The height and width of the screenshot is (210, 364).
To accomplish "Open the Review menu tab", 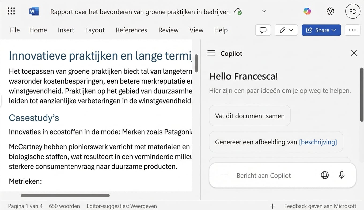I will [168, 30].
